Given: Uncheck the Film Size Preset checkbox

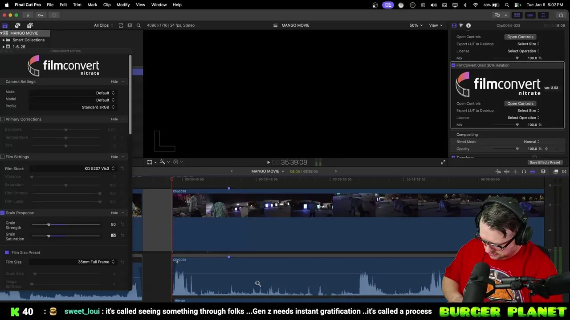Looking at the screenshot, I should (x=7, y=252).
